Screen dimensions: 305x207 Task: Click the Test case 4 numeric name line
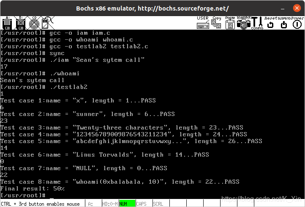pyautogui.click(x=124, y=134)
